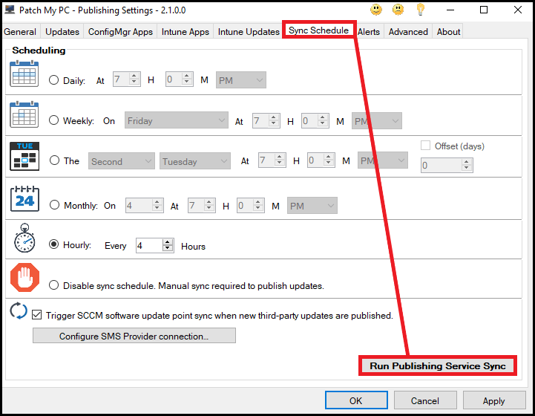Image resolution: width=535 pixels, height=416 pixels.
Task: Select the Hourly schedule radio button
Action: 53,244
